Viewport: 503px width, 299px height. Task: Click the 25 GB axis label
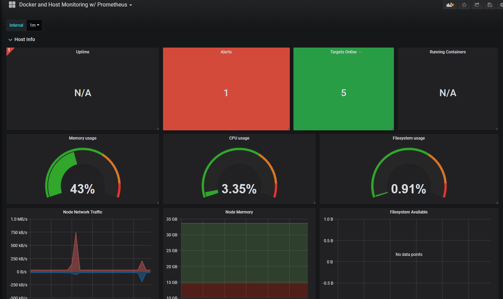click(172, 251)
